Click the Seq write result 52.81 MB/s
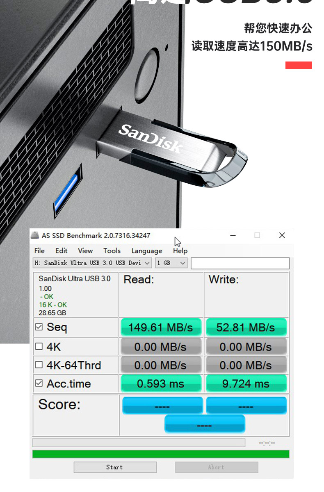 [x=246, y=327]
